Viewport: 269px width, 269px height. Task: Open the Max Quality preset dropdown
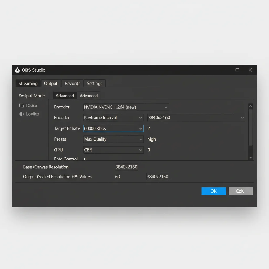click(113, 139)
